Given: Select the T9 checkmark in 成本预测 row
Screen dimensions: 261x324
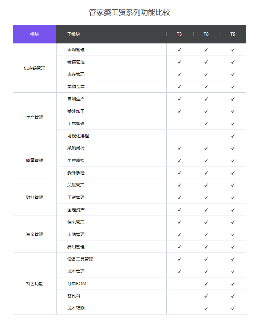Looking at the screenshot, I should 233,309.
